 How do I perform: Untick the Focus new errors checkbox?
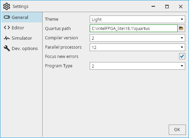[x=182, y=56]
